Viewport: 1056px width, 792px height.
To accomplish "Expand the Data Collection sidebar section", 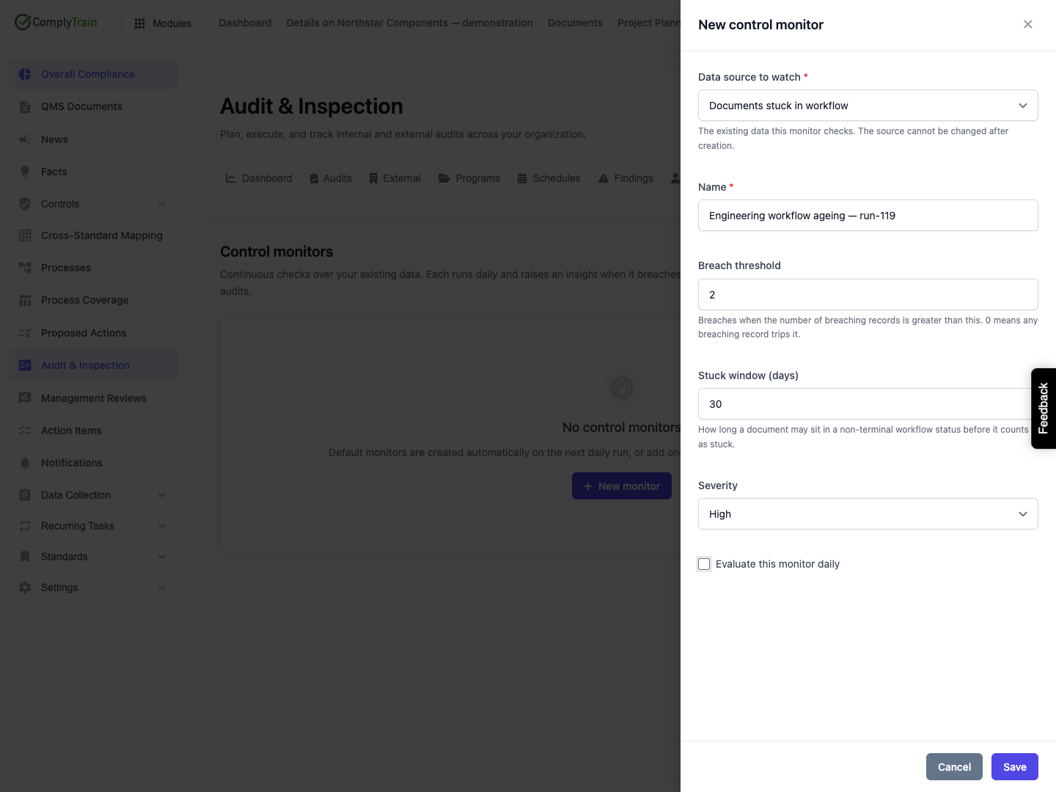I will pos(162,495).
